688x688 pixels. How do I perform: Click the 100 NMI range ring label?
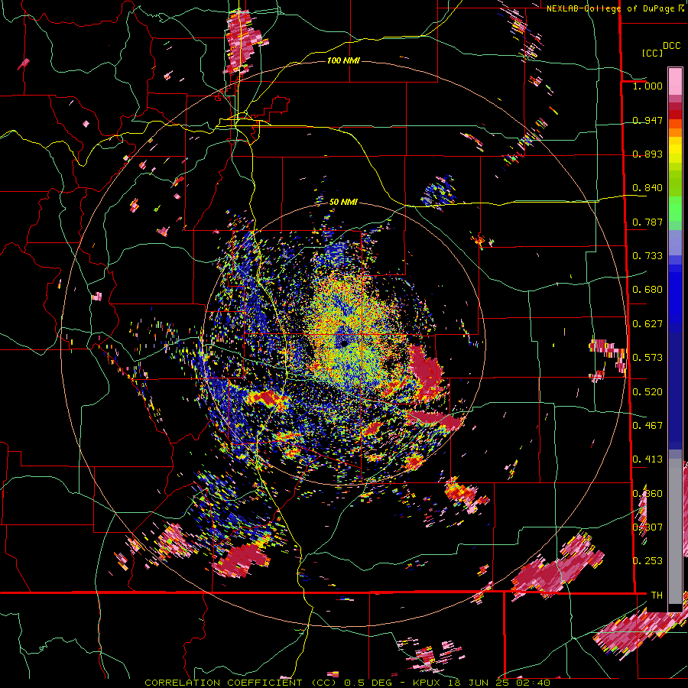pos(343,60)
